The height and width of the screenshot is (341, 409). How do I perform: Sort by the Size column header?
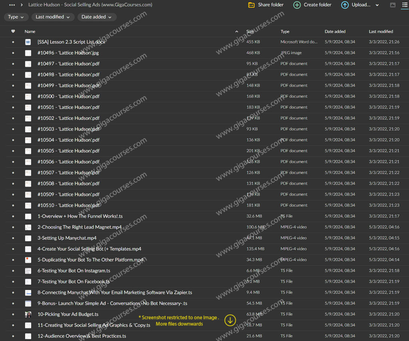[250, 32]
